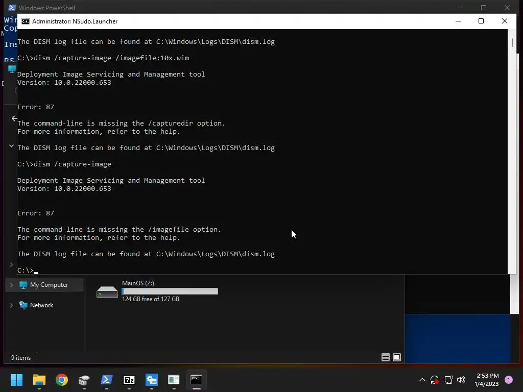This screenshot has width=523, height=392.
Task: Click the console vertical scrollbar thumb
Action: point(512,43)
